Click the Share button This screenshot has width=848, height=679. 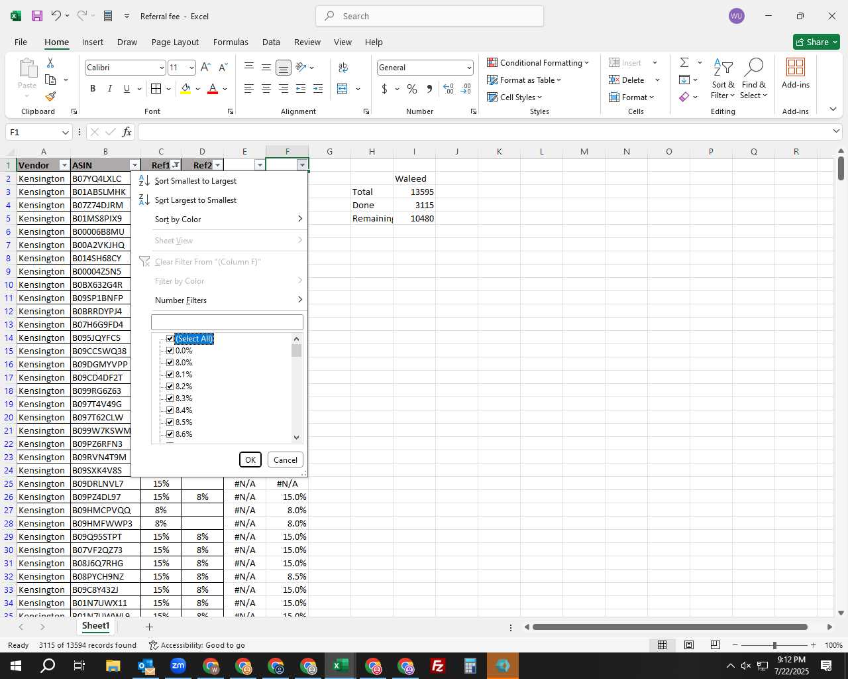[816, 42]
